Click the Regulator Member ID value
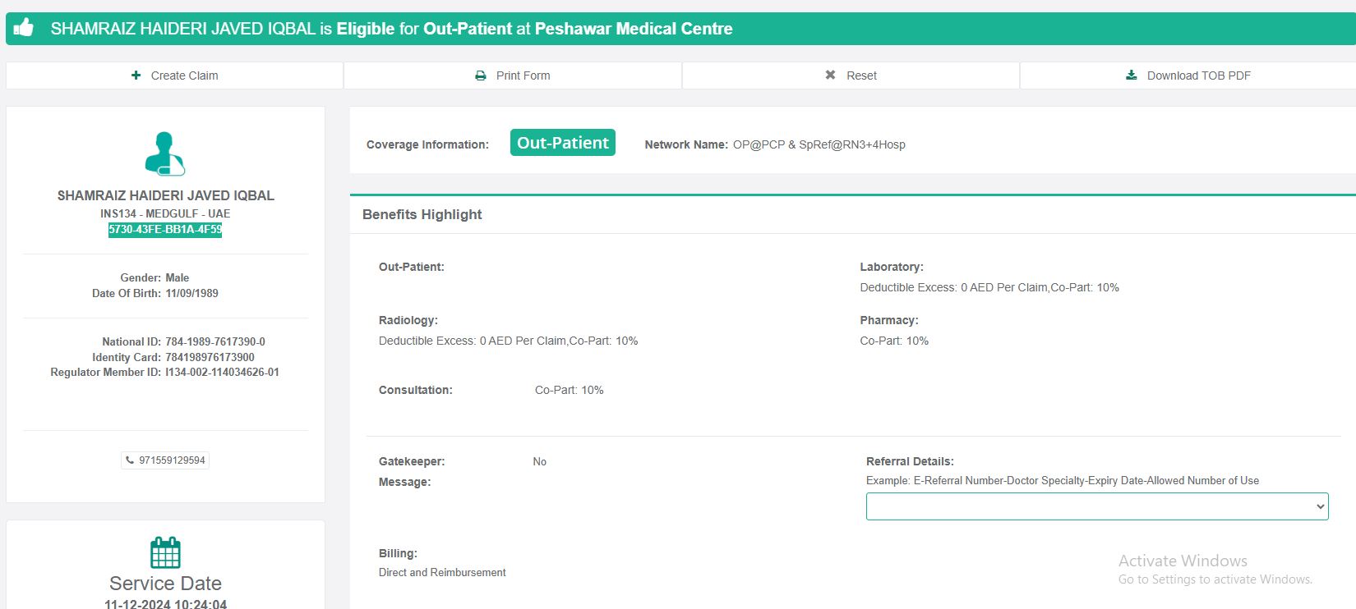1356x609 pixels. click(222, 373)
